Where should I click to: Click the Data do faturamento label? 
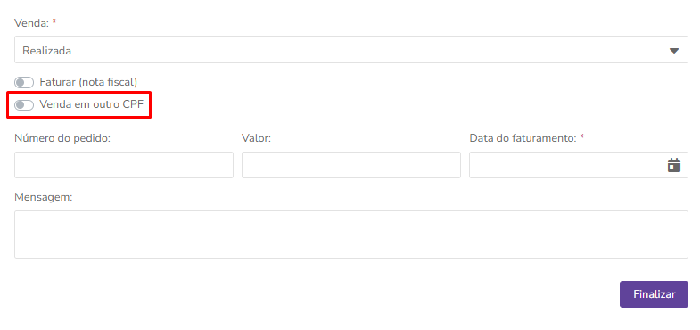point(523,138)
